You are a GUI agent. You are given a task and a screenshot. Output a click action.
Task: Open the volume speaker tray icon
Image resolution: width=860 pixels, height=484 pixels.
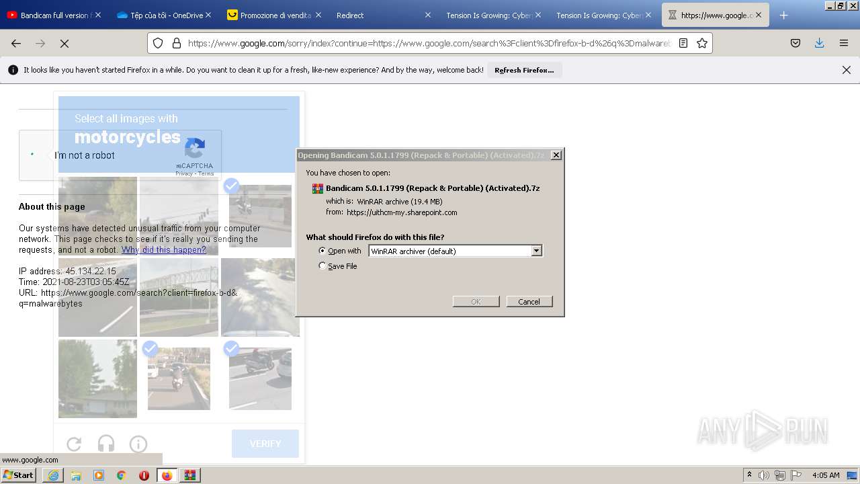coord(764,475)
